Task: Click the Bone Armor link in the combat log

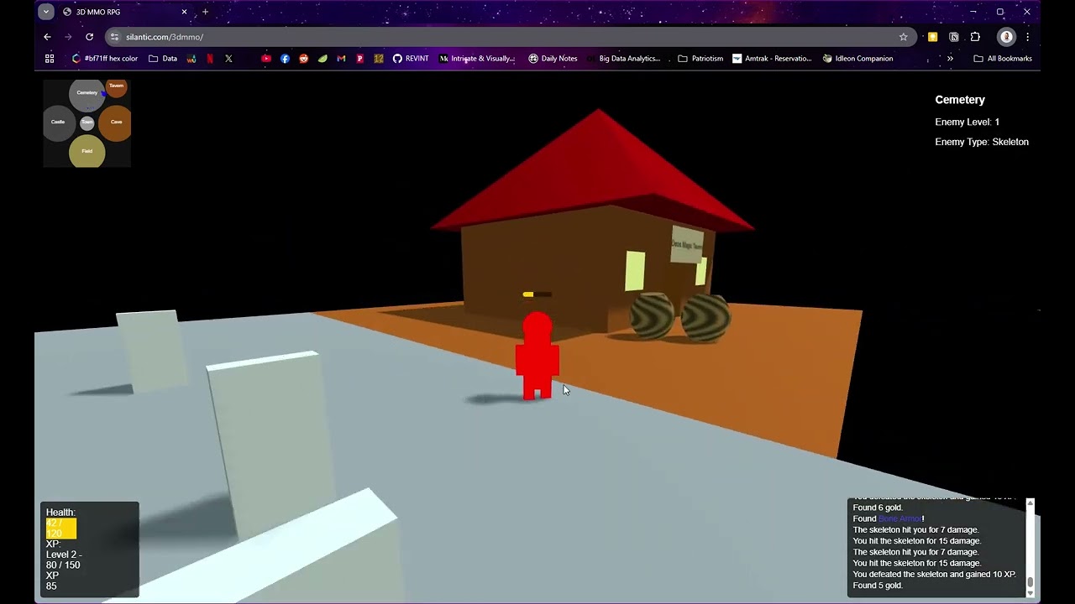Action: click(899, 518)
